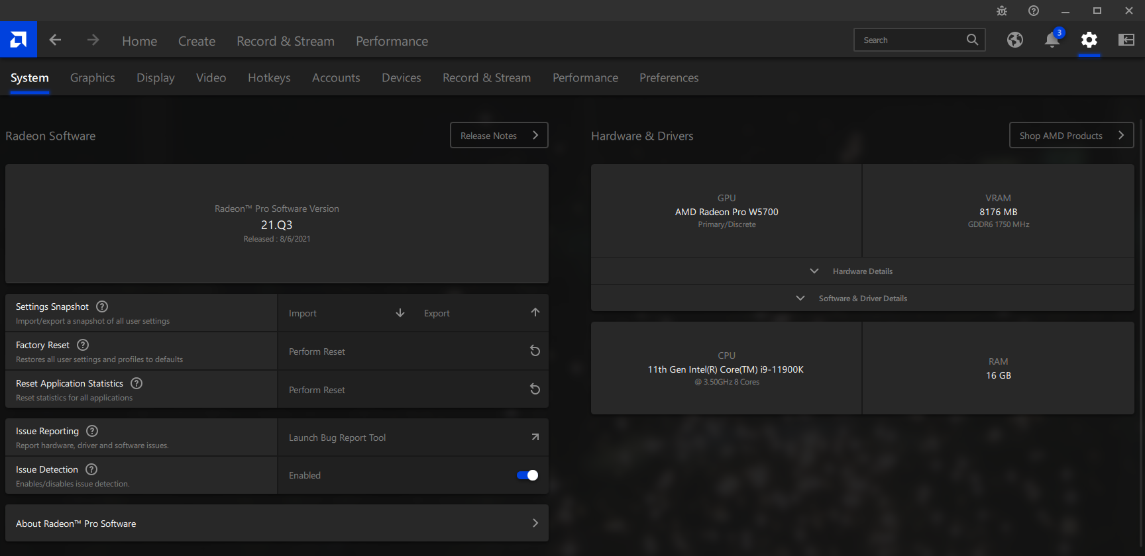This screenshot has width=1145, height=556.
Task: Open the web browser globe icon
Action: coord(1014,40)
